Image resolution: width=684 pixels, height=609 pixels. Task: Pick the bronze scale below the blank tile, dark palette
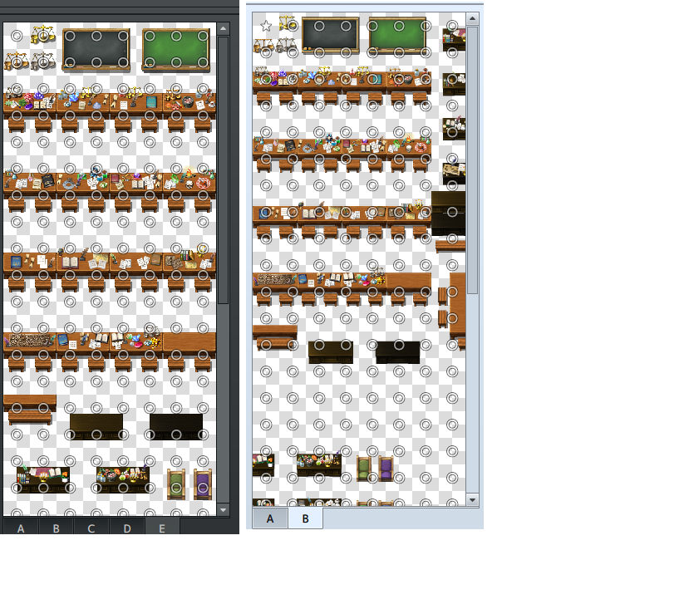17,61
